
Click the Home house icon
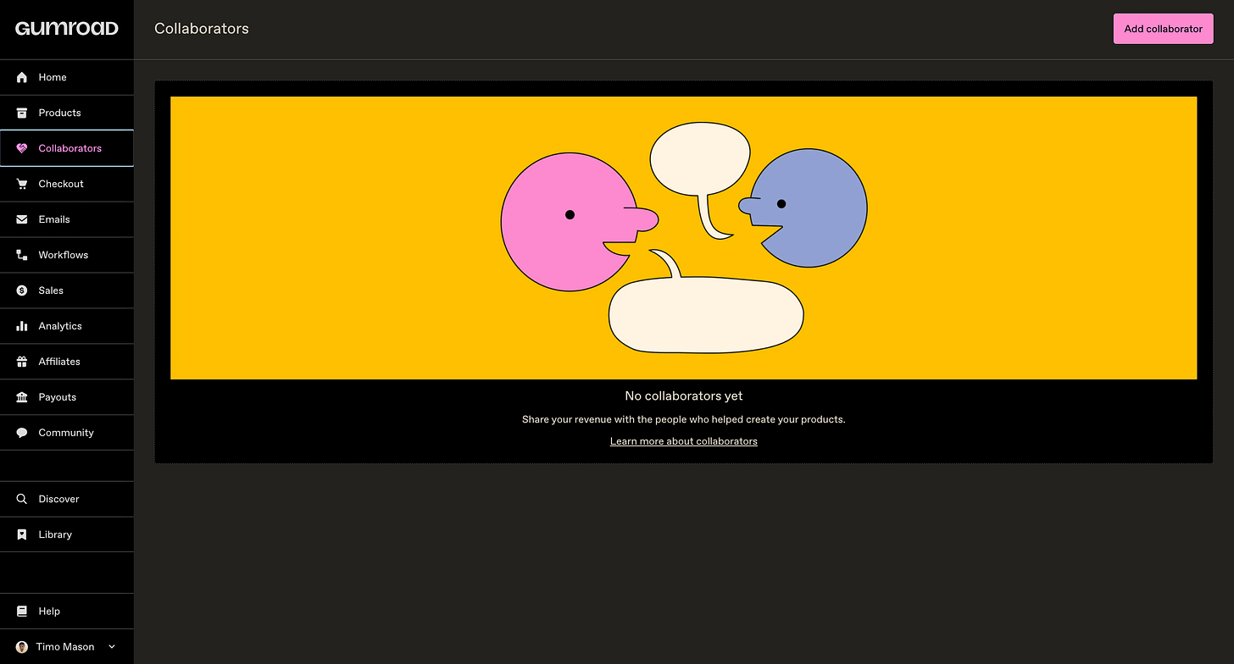click(x=22, y=77)
